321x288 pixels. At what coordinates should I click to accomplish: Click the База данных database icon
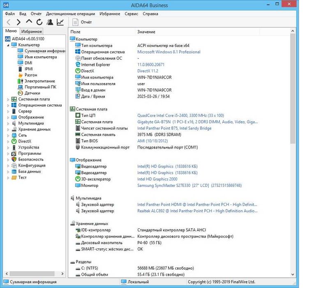(x=14, y=172)
